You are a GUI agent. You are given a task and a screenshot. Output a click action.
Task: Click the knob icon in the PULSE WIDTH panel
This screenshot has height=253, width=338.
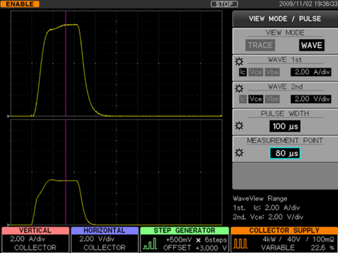pyautogui.click(x=239, y=126)
